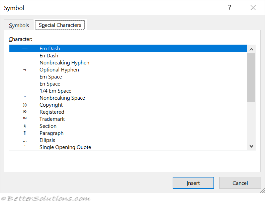
Task: Click the ¬ optional hyphen glyph
Action: [25, 70]
